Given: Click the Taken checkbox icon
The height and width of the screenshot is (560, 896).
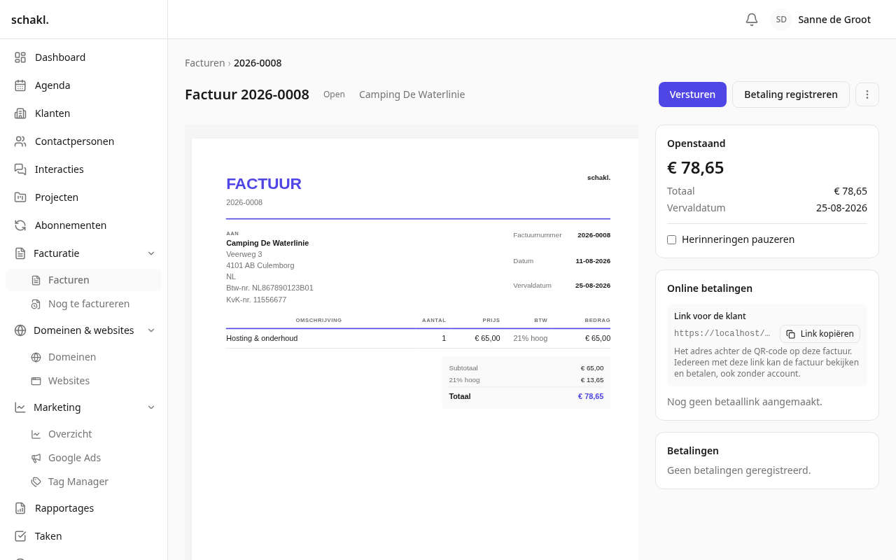Looking at the screenshot, I should point(20,536).
